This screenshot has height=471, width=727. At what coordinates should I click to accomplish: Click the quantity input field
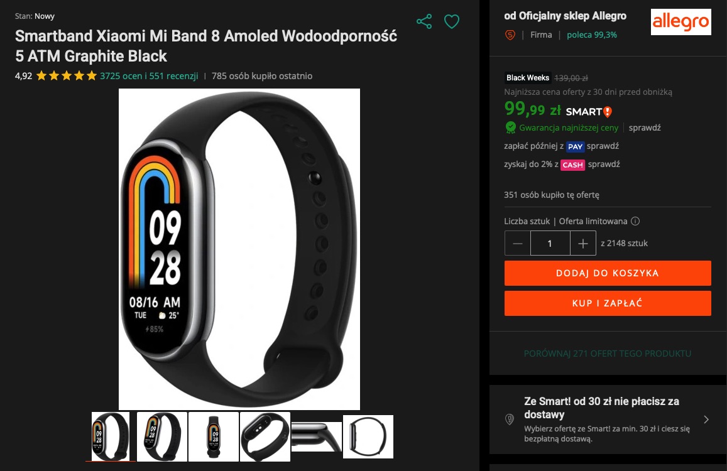coord(550,244)
